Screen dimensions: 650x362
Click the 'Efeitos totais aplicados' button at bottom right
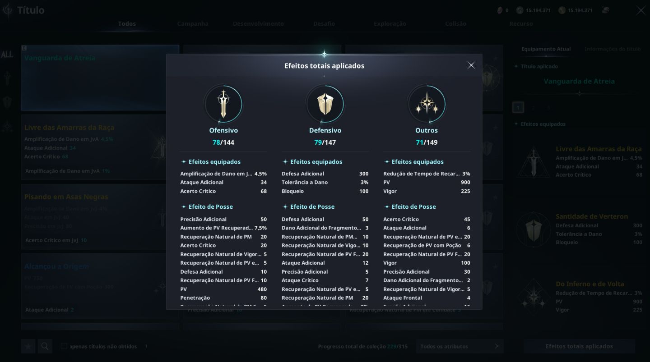point(579,346)
